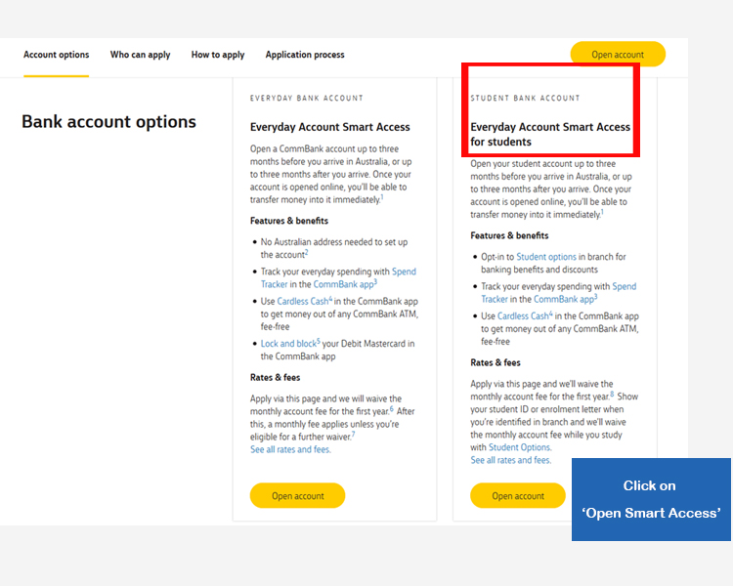The width and height of the screenshot is (733, 586).
Task: Open Cardless Cash link in student card
Action: click(x=523, y=315)
